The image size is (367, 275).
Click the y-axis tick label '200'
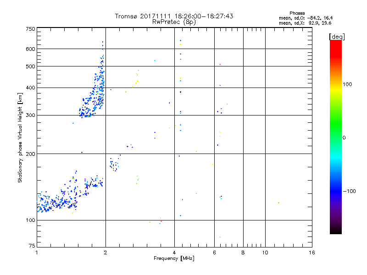(x=30, y=154)
